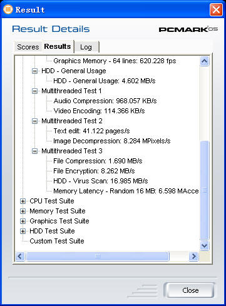The image size is (226, 306).
Task: Click the PCMark05 logo
Action: 188,29
